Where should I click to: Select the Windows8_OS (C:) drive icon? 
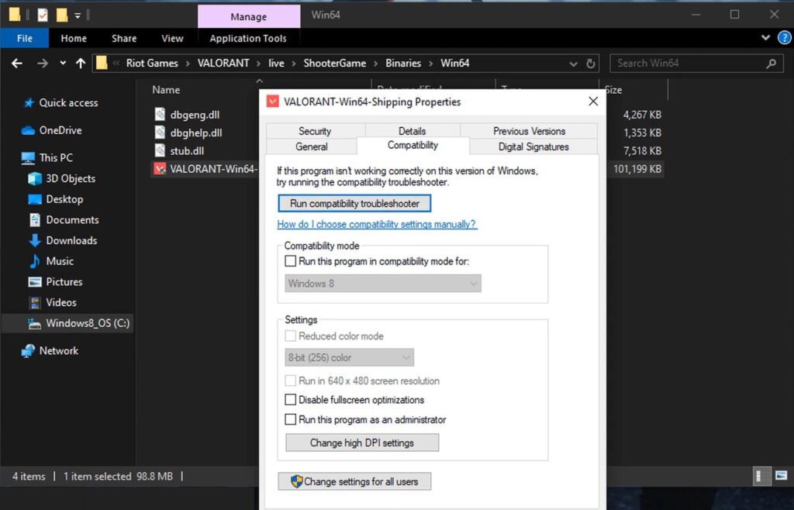coord(34,324)
